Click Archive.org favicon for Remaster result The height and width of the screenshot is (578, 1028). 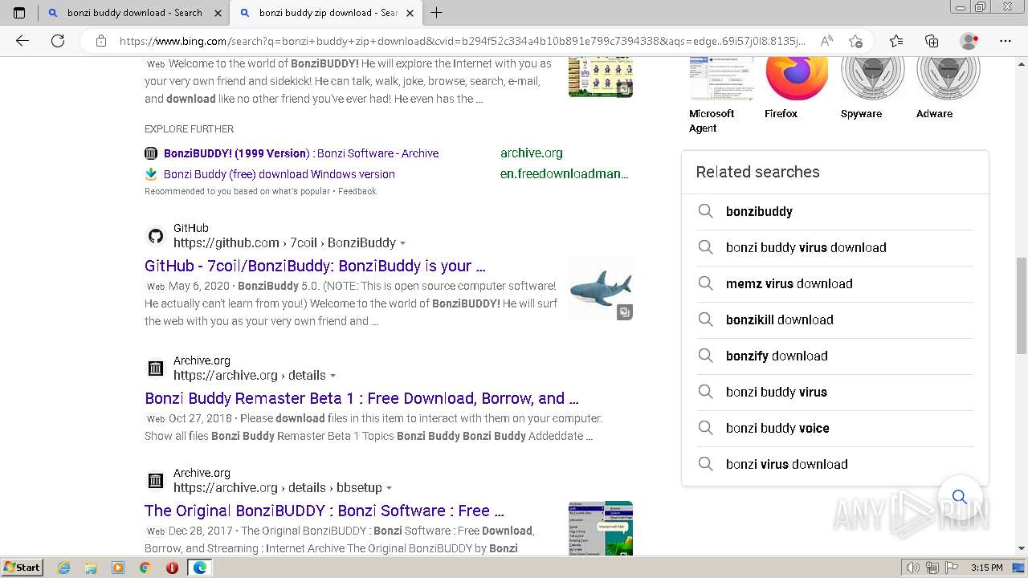coord(156,368)
